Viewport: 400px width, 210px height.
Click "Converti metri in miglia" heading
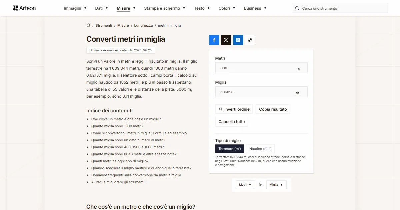click(x=126, y=39)
